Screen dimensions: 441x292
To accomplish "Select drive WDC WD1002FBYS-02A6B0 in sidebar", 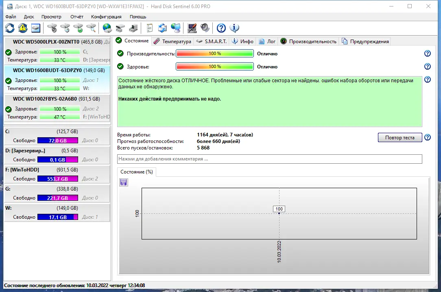I will [57, 99].
